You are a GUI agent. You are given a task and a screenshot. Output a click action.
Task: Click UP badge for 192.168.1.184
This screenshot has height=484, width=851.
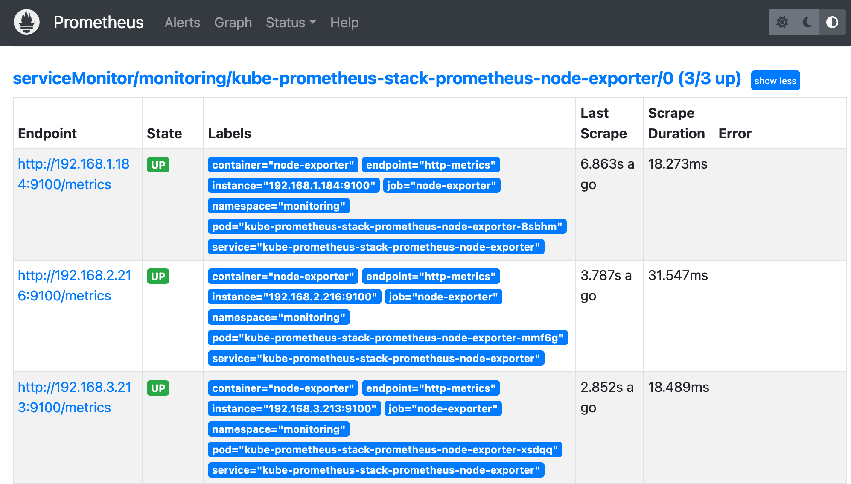click(x=158, y=165)
